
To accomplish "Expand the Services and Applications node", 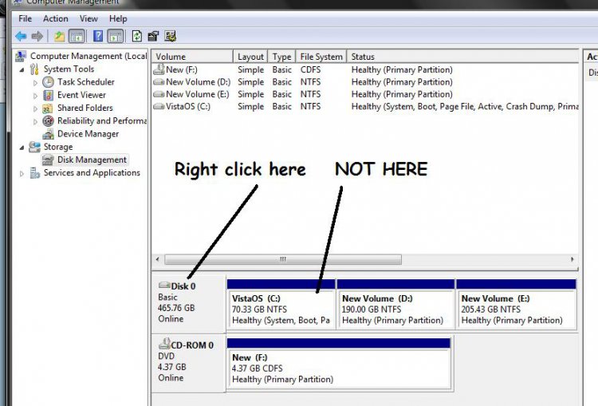I will 22,174.
